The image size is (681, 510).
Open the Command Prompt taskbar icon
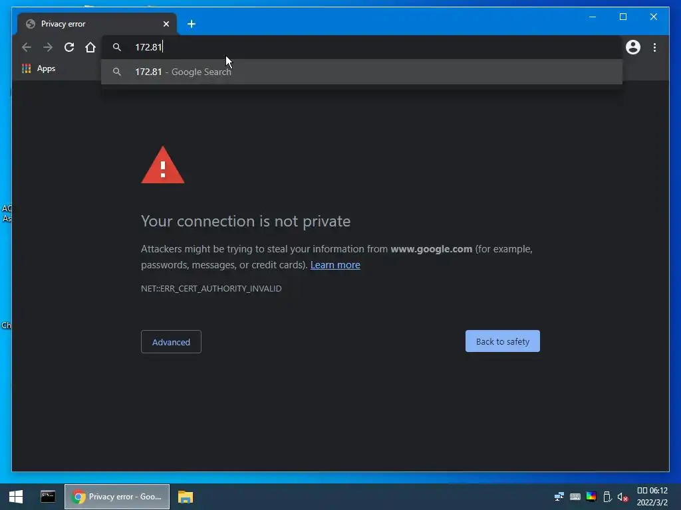click(x=48, y=497)
